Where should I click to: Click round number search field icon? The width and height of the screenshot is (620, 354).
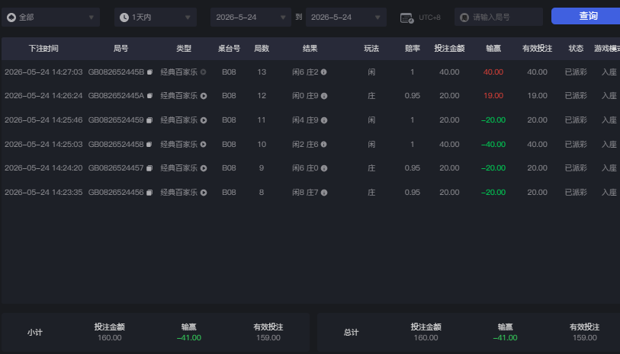pos(464,18)
